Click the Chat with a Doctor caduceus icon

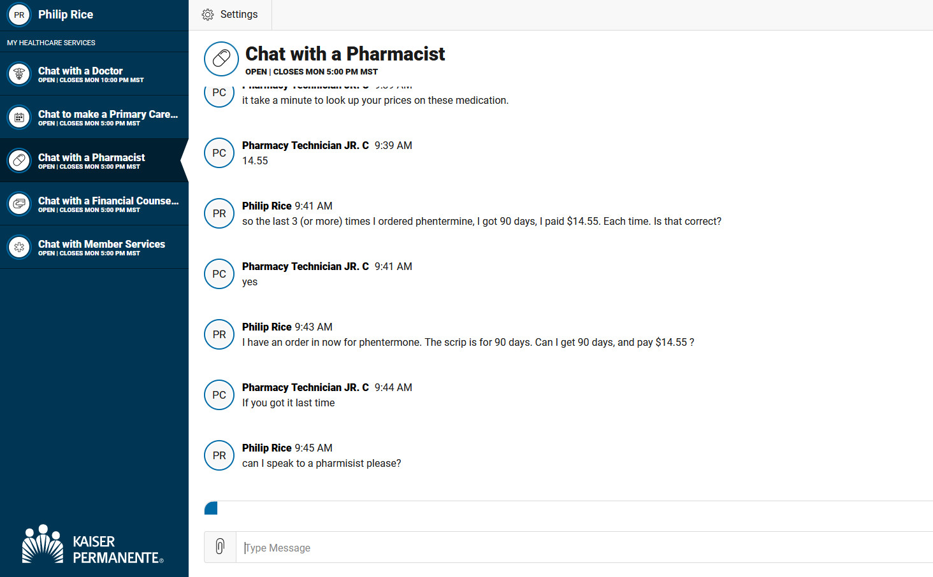(x=19, y=74)
